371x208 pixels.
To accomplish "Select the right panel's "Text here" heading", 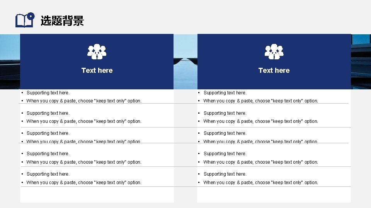I will 274,70.
